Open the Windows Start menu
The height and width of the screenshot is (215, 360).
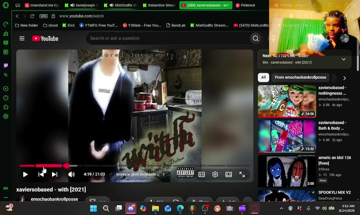pos(93,208)
